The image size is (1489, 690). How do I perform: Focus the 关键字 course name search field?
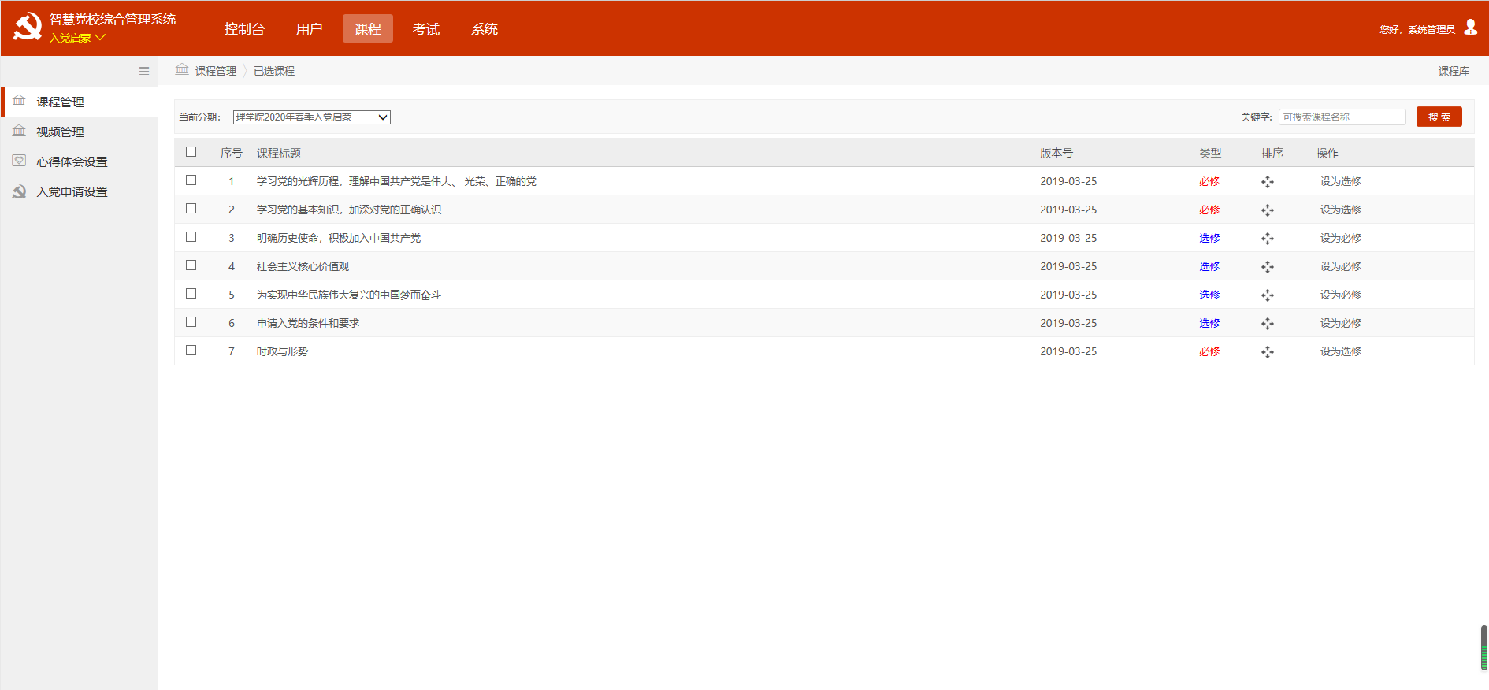[x=1341, y=117]
